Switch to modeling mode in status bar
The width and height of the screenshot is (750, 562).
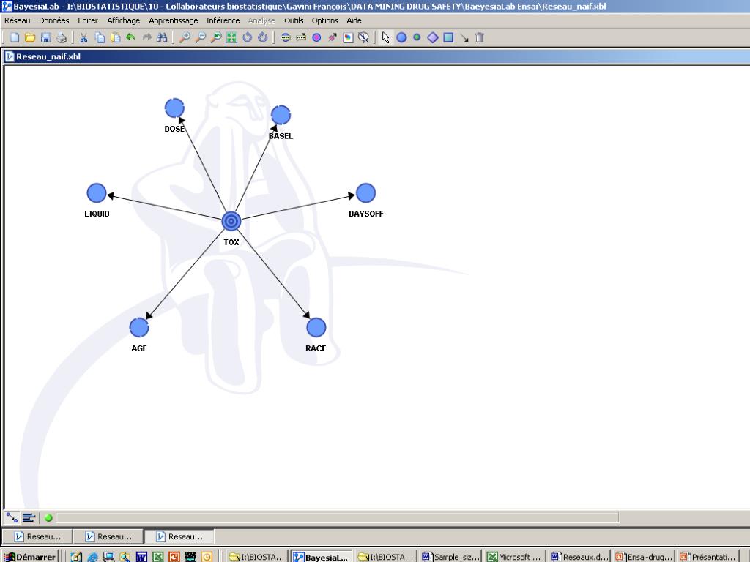click(12, 517)
